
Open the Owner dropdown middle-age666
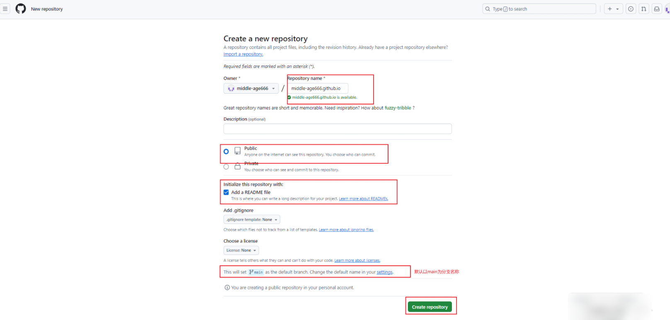tap(251, 89)
